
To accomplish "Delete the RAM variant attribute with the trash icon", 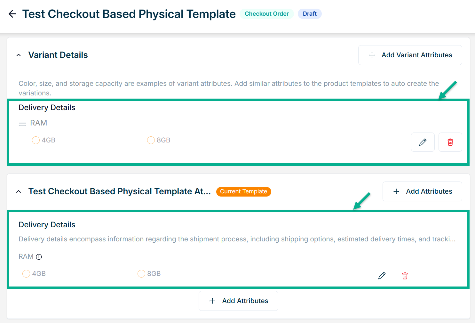I will pyautogui.click(x=450, y=142).
